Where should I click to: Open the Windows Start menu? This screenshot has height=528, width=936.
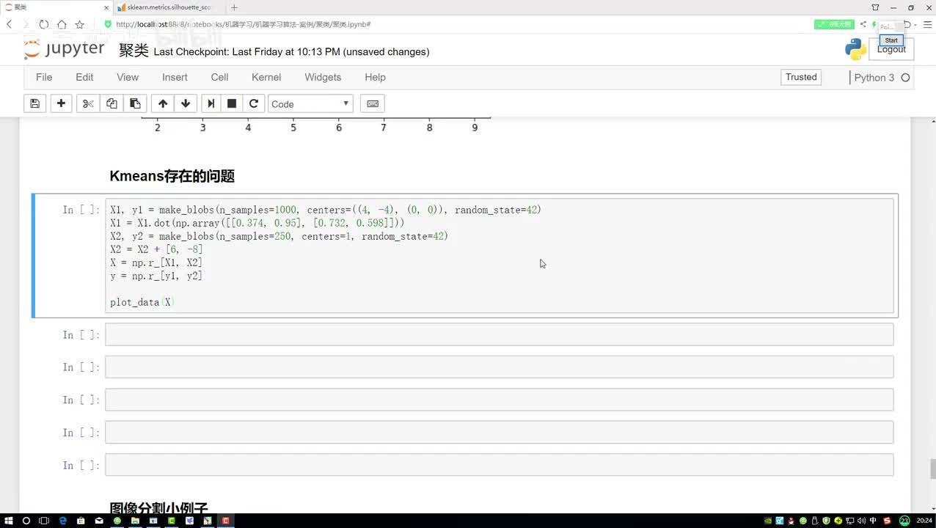[x=8, y=521]
